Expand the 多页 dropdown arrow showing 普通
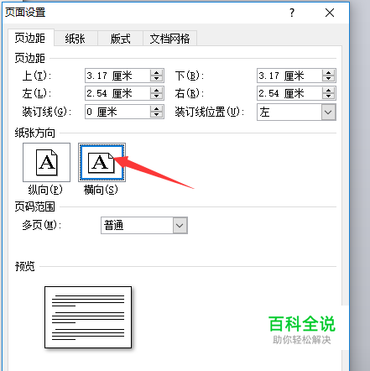 (x=180, y=225)
